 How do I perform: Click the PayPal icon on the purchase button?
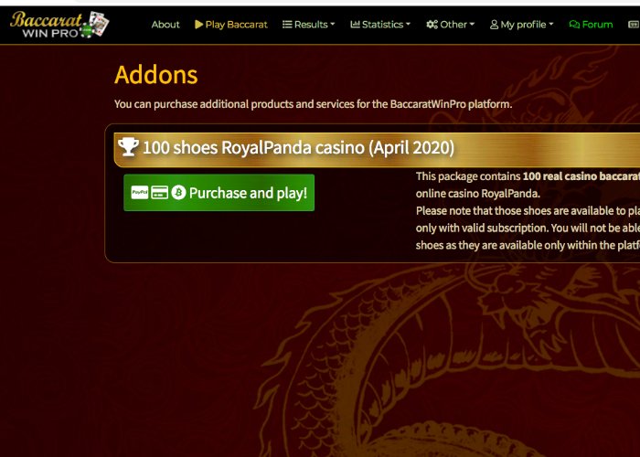(x=140, y=192)
